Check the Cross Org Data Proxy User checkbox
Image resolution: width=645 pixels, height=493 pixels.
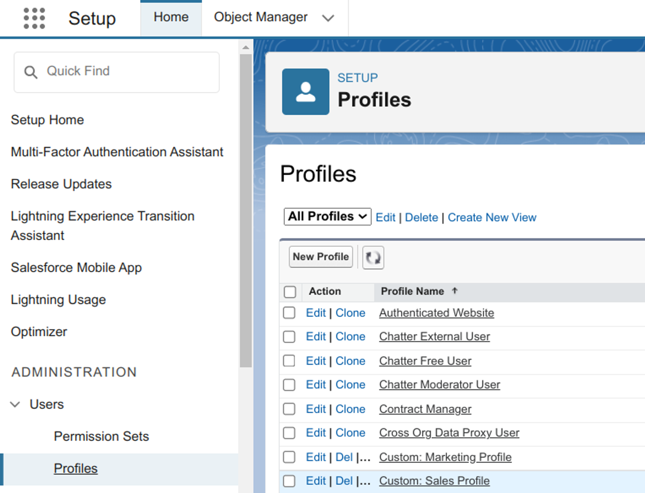[289, 433]
